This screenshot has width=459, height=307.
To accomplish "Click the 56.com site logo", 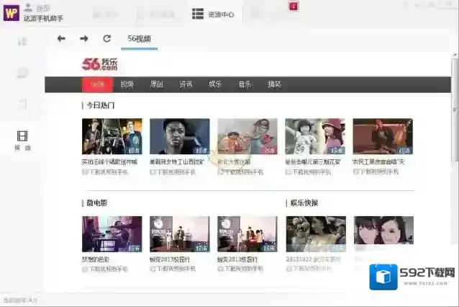I will (x=99, y=64).
